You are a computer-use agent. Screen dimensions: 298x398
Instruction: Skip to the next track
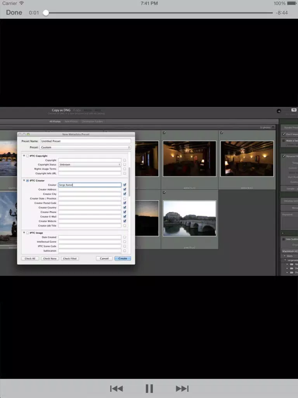[x=182, y=388]
